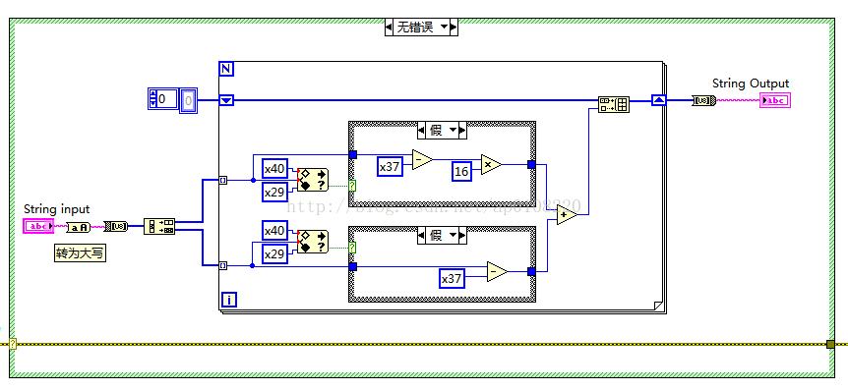The width and height of the screenshot is (848, 391).
Task: Go to next case of 无错误 structure
Action: pos(454,27)
